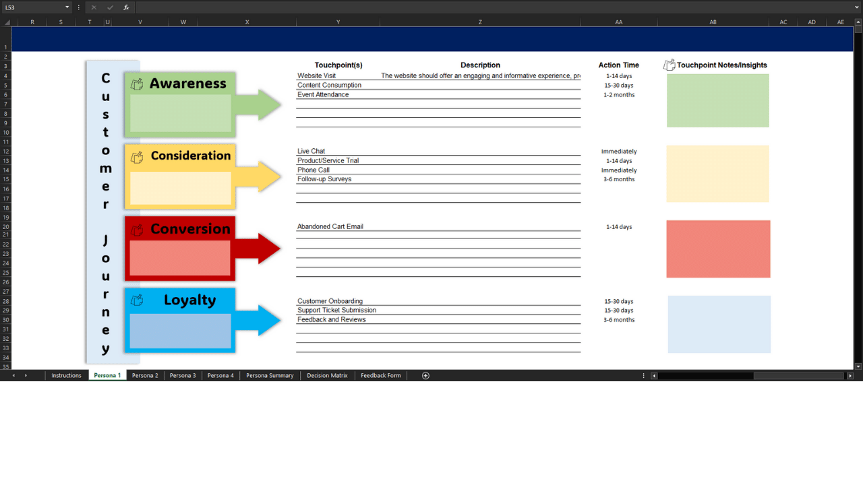Expand the formula bar with the chevron
Image resolution: width=863 pixels, height=485 pixels.
(857, 7)
